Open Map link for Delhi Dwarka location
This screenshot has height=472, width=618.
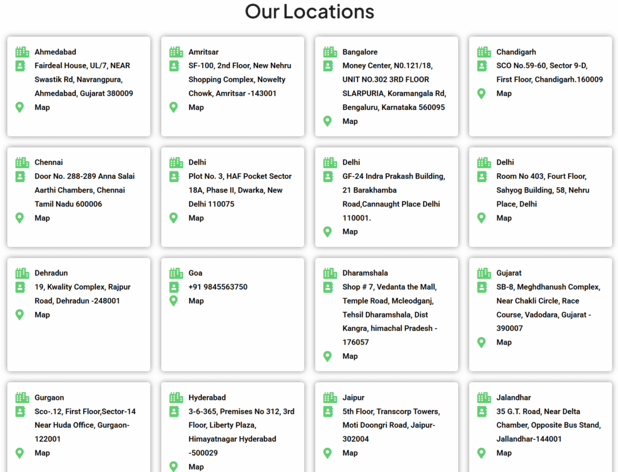click(x=196, y=218)
